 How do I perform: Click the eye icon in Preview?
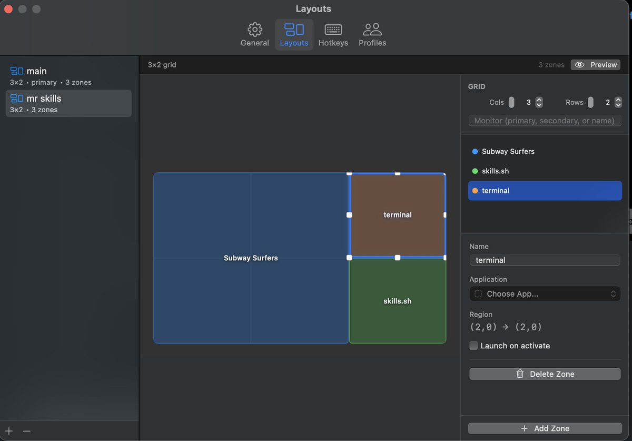coord(580,65)
